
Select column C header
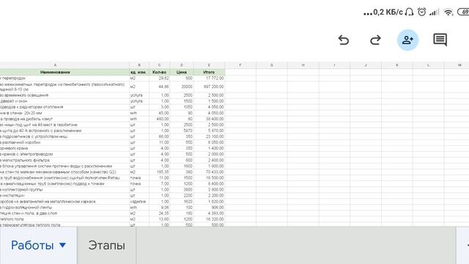pyautogui.click(x=160, y=65)
